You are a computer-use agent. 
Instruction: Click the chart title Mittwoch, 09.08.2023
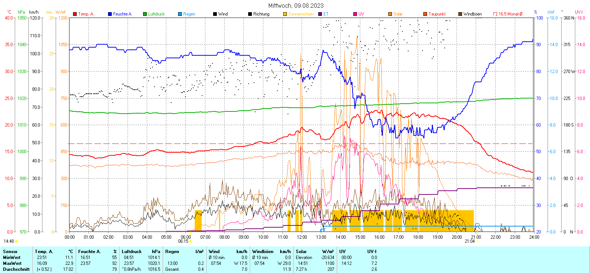pos(296,6)
